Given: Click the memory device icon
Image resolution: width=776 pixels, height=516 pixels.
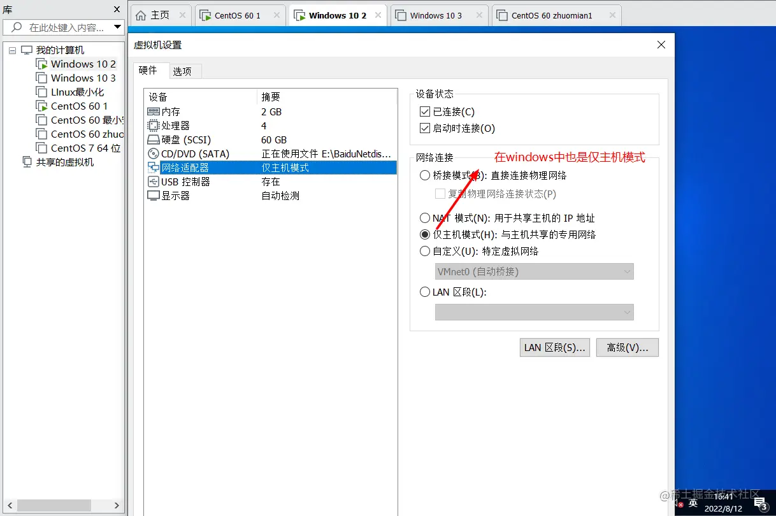Looking at the screenshot, I should pos(153,111).
